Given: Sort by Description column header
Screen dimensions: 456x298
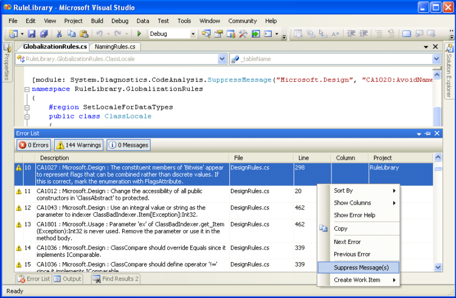Looking at the screenshot, I should coord(132,158).
